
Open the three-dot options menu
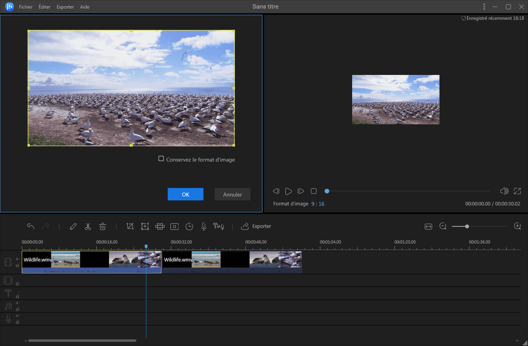coord(484,7)
